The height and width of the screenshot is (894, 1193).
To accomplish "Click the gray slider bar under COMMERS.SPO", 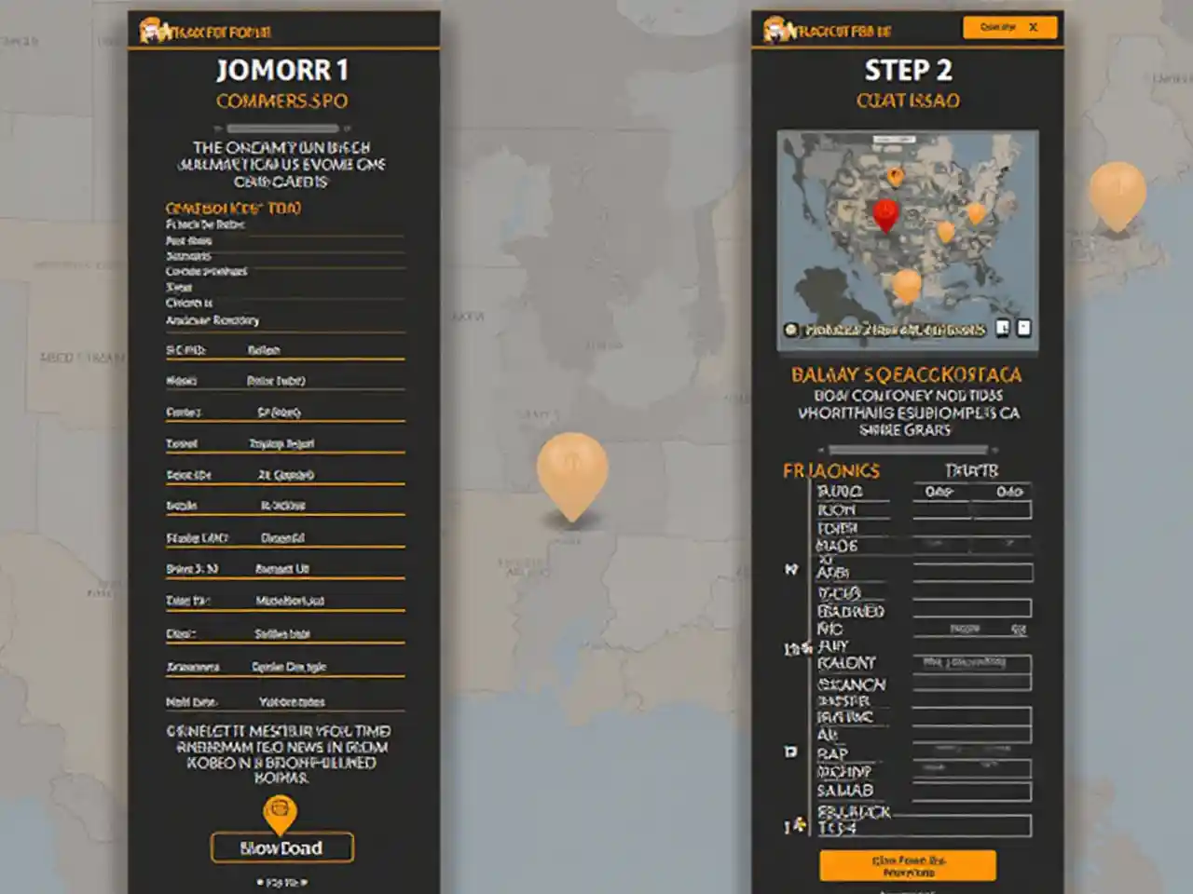I will coord(281,129).
